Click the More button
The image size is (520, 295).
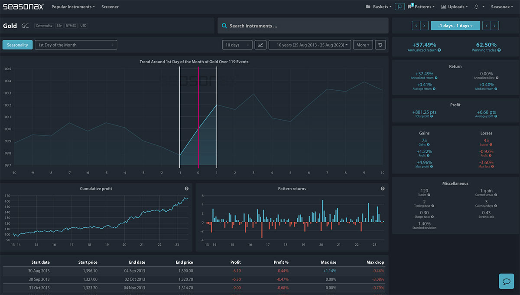pos(363,45)
